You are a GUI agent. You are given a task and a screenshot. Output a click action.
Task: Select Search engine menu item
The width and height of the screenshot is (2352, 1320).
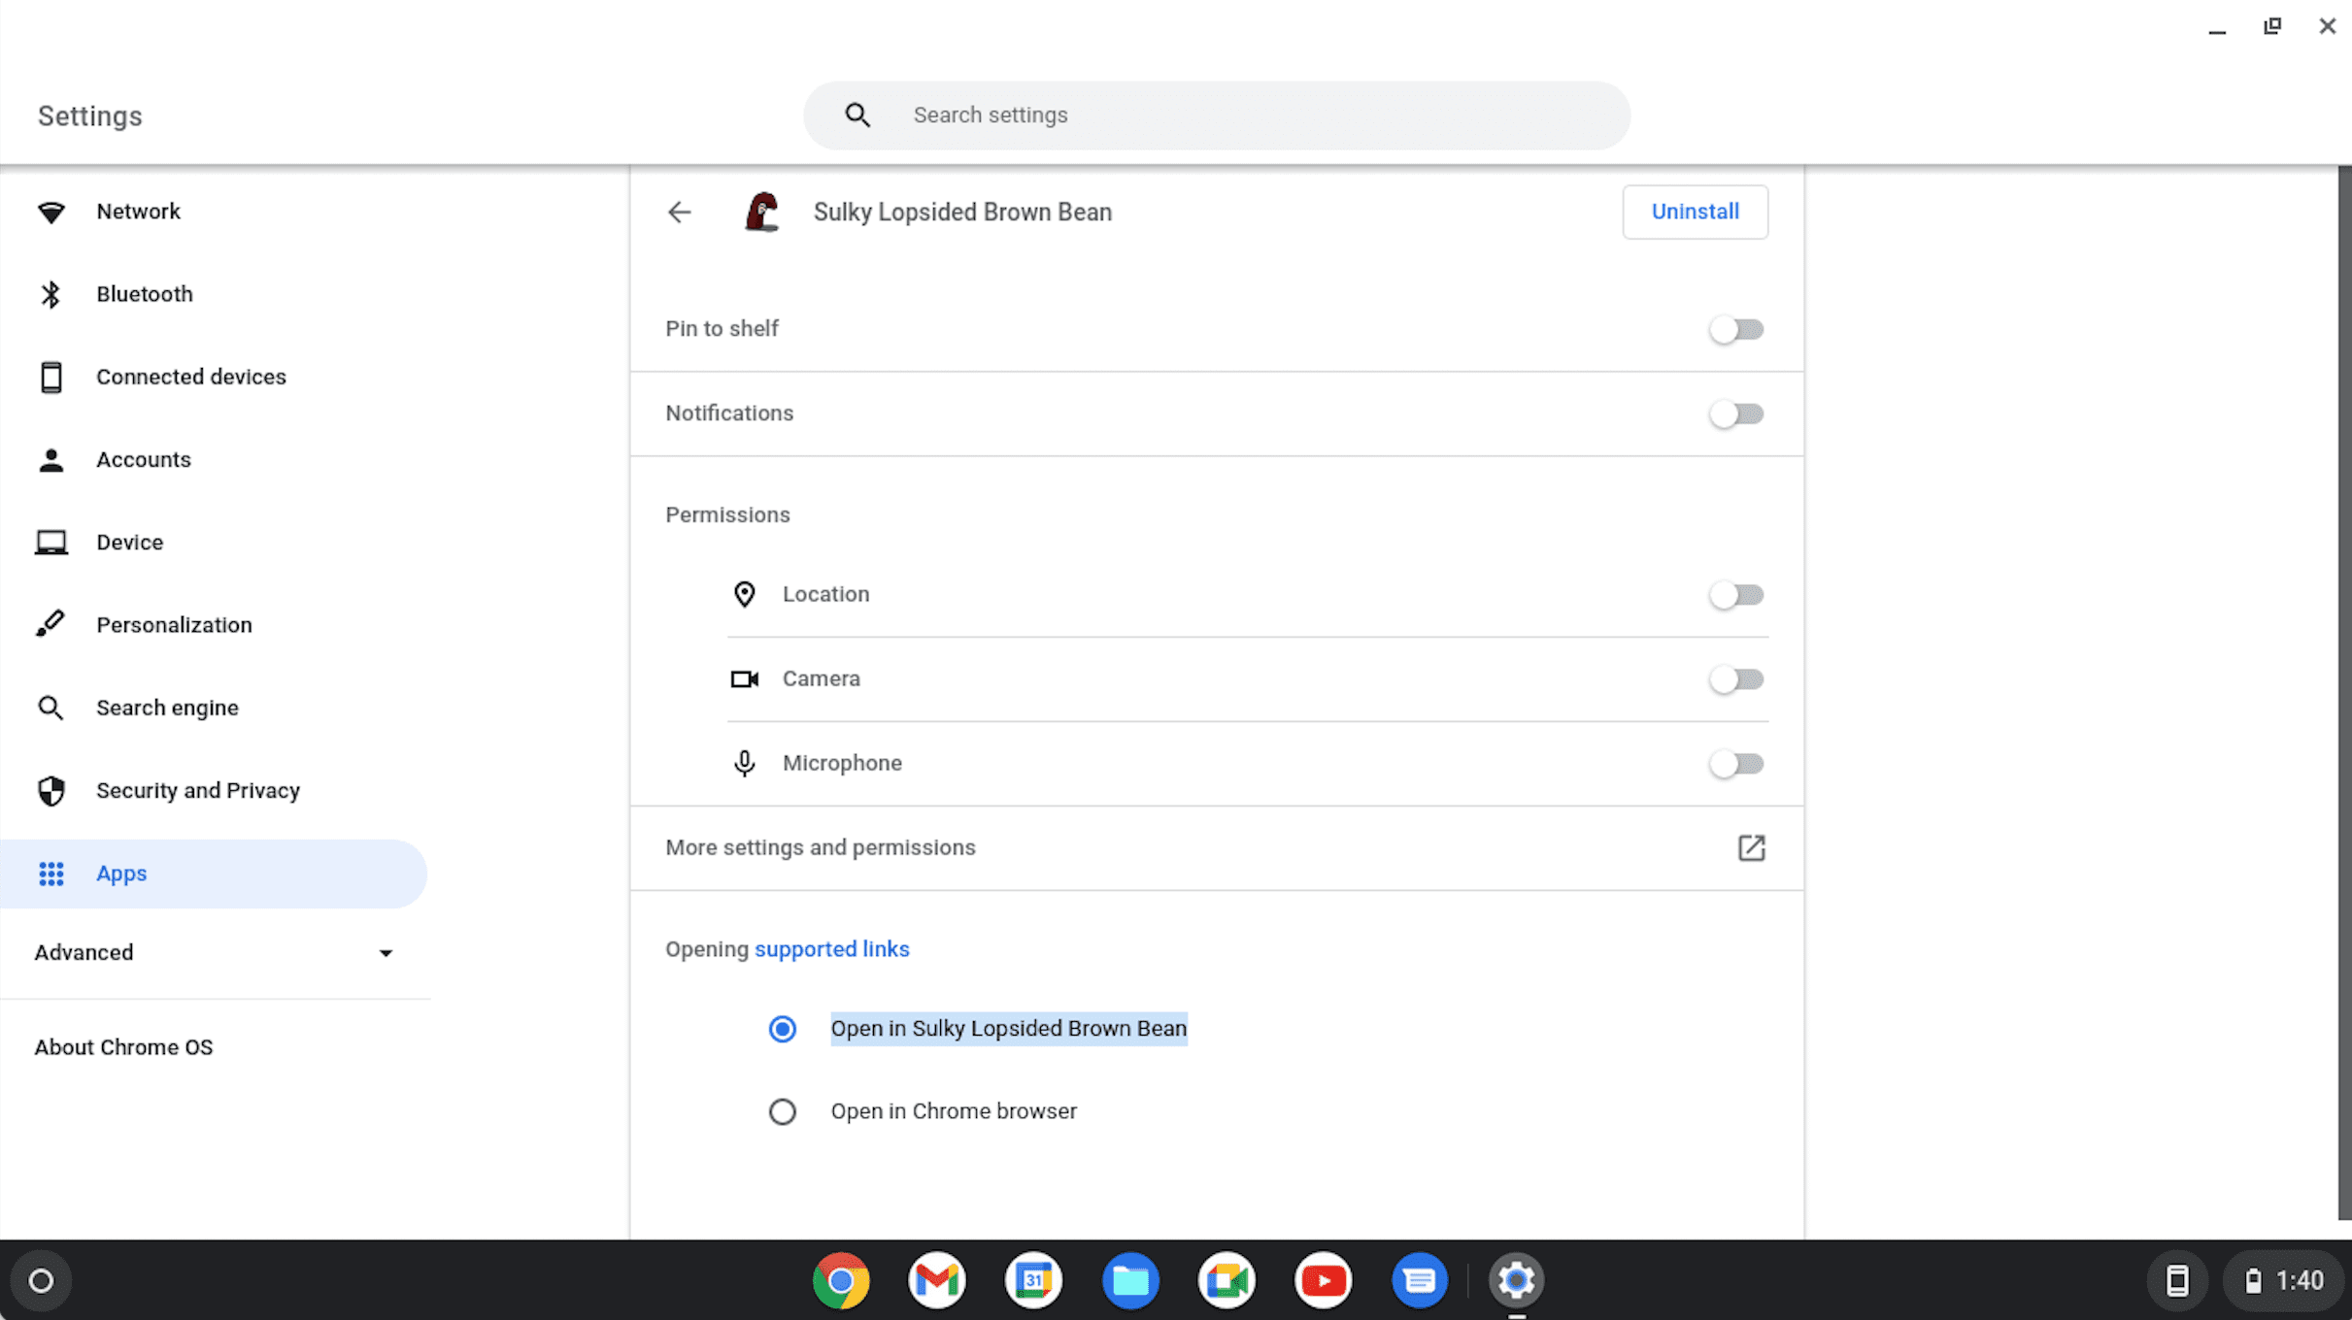coord(168,709)
